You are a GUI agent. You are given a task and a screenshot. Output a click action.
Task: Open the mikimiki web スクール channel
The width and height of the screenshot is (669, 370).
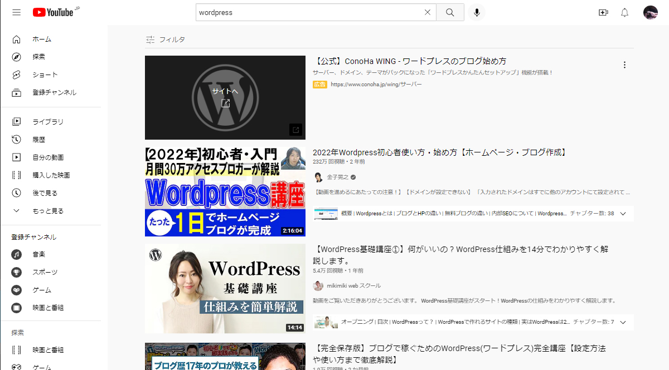pyautogui.click(x=353, y=285)
